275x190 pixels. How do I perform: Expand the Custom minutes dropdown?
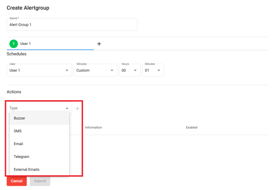click(x=95, y=70)
